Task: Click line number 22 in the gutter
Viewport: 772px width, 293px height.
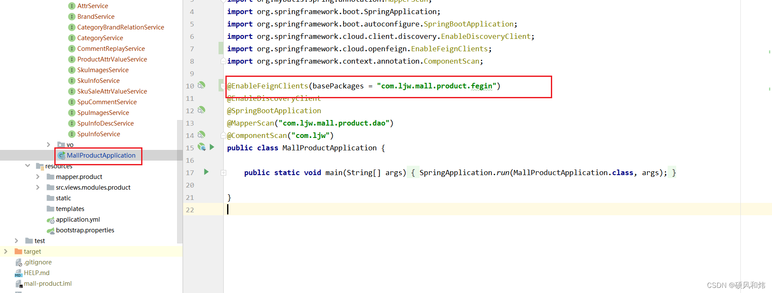Action: click(190, 210)
